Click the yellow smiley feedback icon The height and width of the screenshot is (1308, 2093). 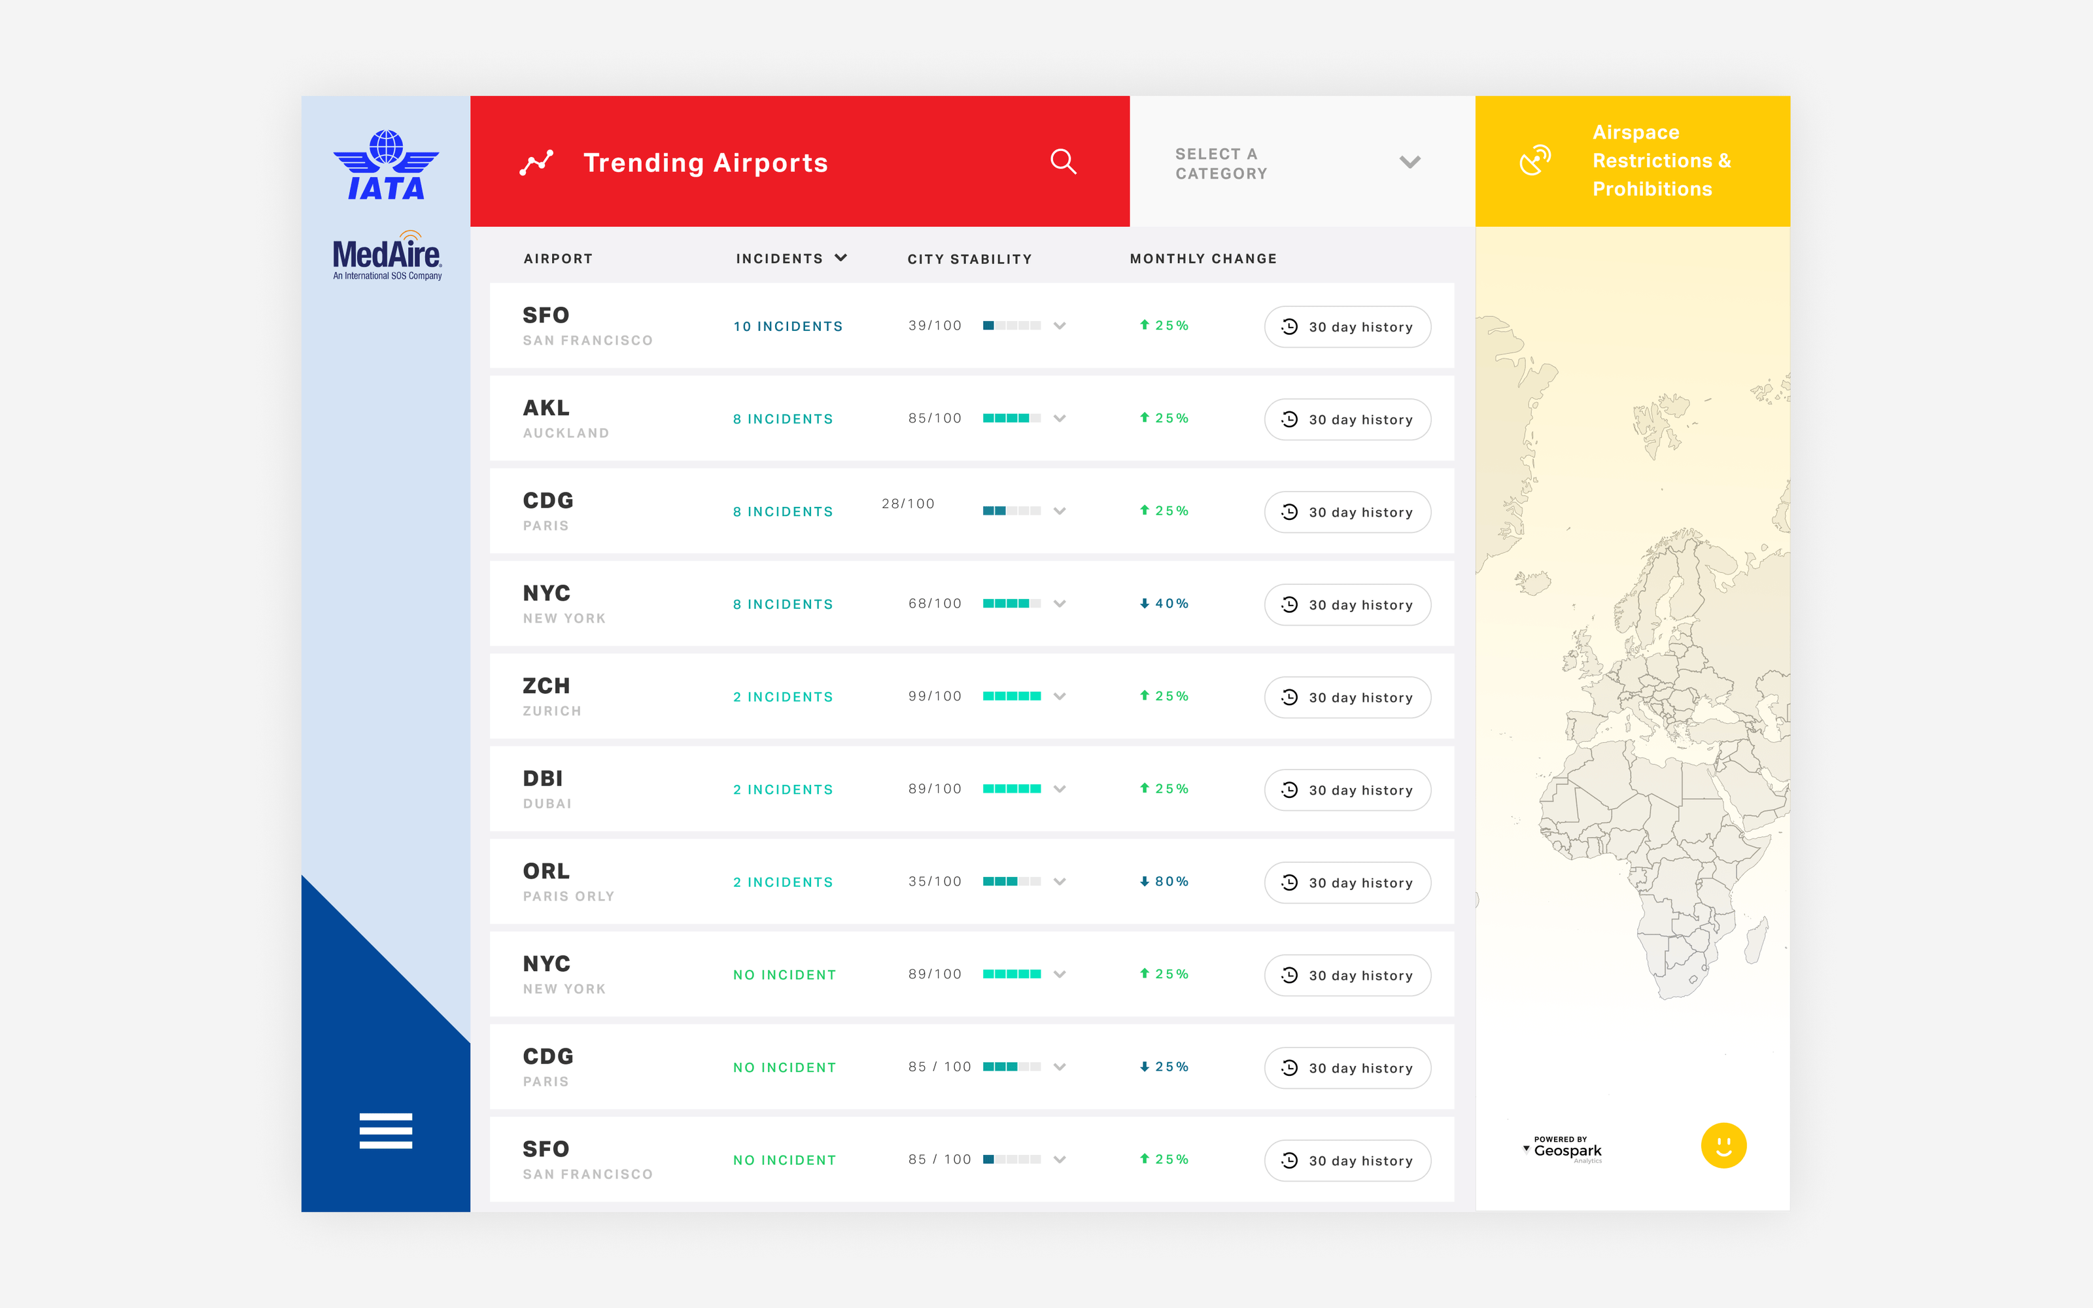coord(1723,1145)
